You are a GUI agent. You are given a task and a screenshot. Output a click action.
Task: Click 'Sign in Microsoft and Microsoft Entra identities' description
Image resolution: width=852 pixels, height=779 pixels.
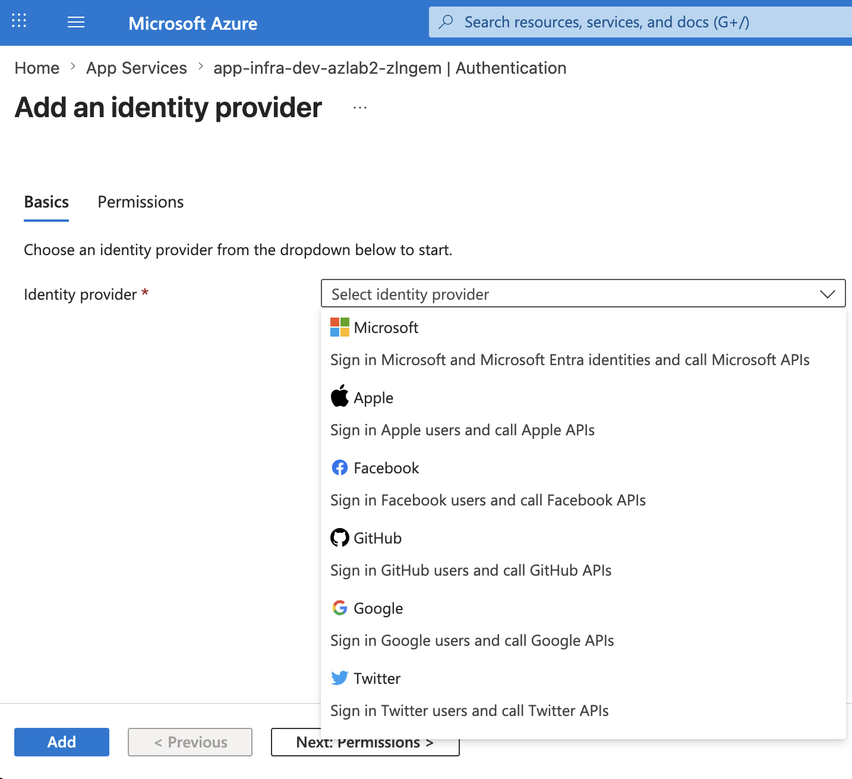[570, 360]
